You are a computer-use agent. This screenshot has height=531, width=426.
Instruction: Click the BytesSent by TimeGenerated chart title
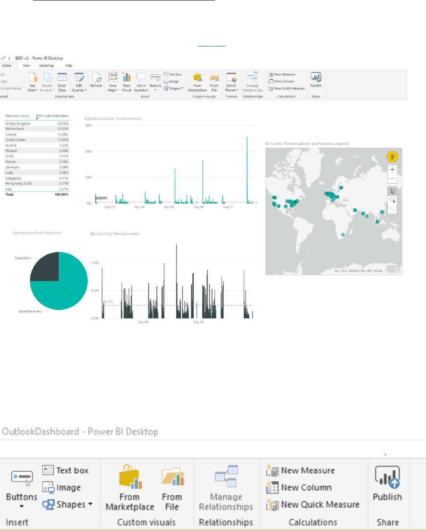click(115, 234)
